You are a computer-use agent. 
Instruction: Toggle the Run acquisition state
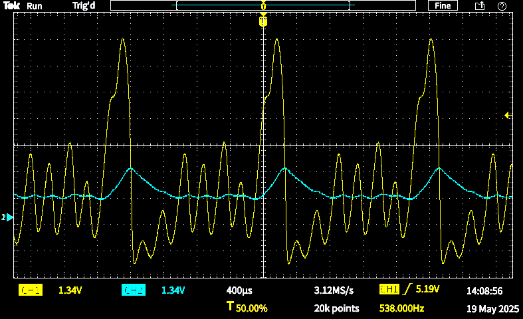(x=35, y=6)
